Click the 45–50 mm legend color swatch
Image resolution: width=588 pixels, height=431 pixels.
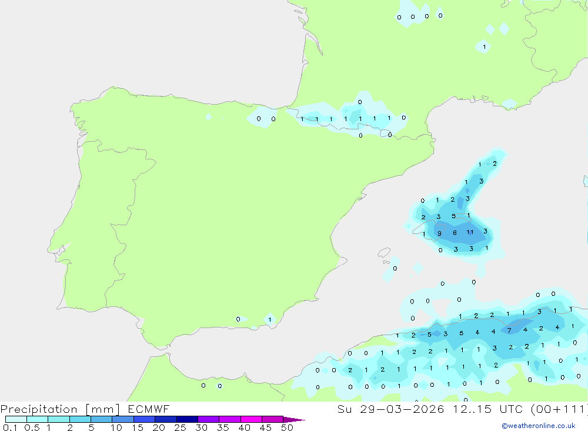point(272,419)
